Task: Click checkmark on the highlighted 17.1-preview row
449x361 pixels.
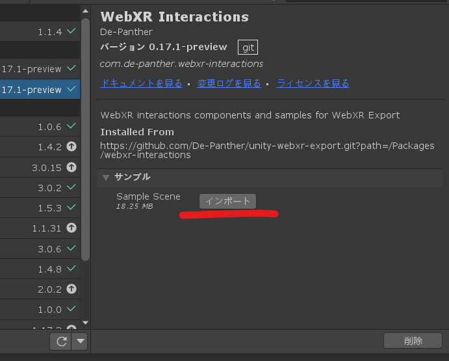Action: [71, 89]
